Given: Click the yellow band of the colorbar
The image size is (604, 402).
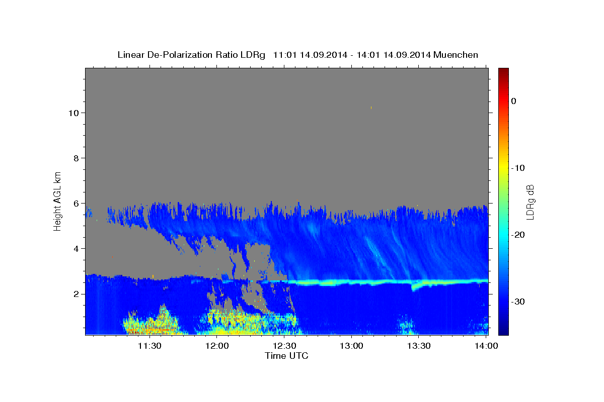Looking at the screenshot, I should pyautogui.click(x=503, y=166).
